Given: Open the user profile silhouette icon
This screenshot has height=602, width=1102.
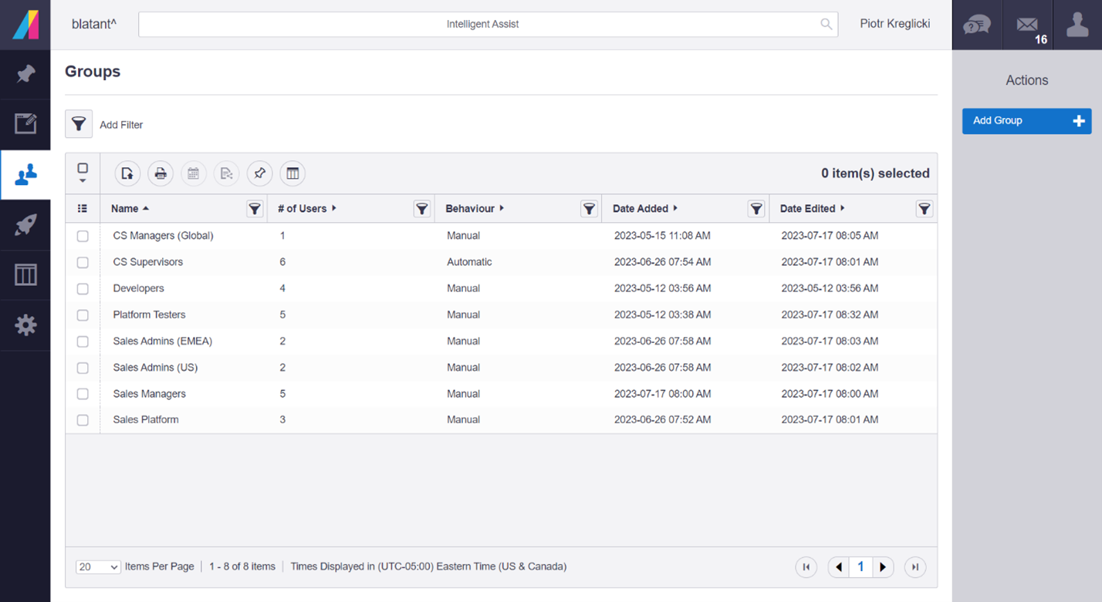Looking at the screenshot, I should coord(1077,25).
